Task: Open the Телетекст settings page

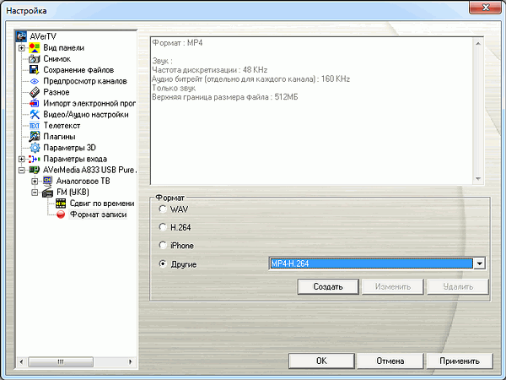Action: click(x=62, y=125)
